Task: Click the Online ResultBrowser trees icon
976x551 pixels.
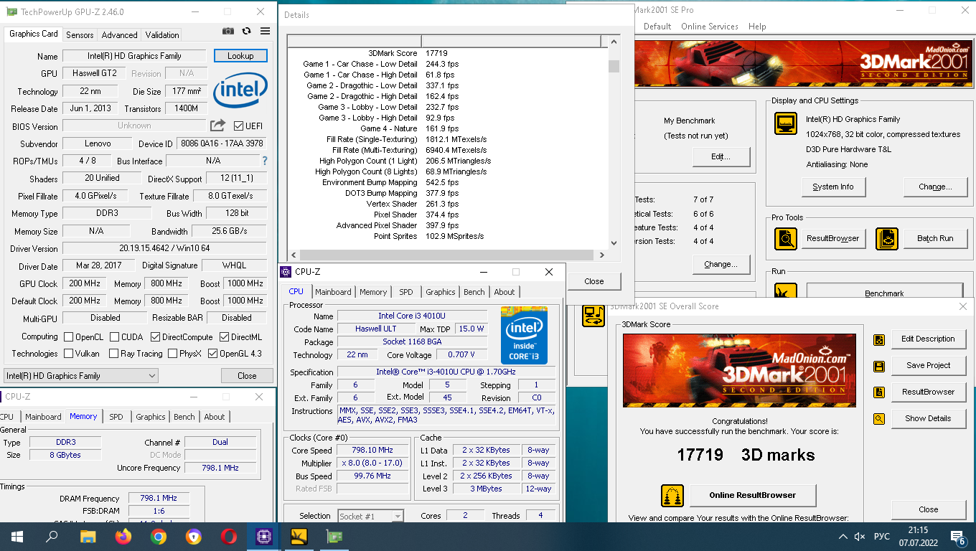Action: pos(672,496)
